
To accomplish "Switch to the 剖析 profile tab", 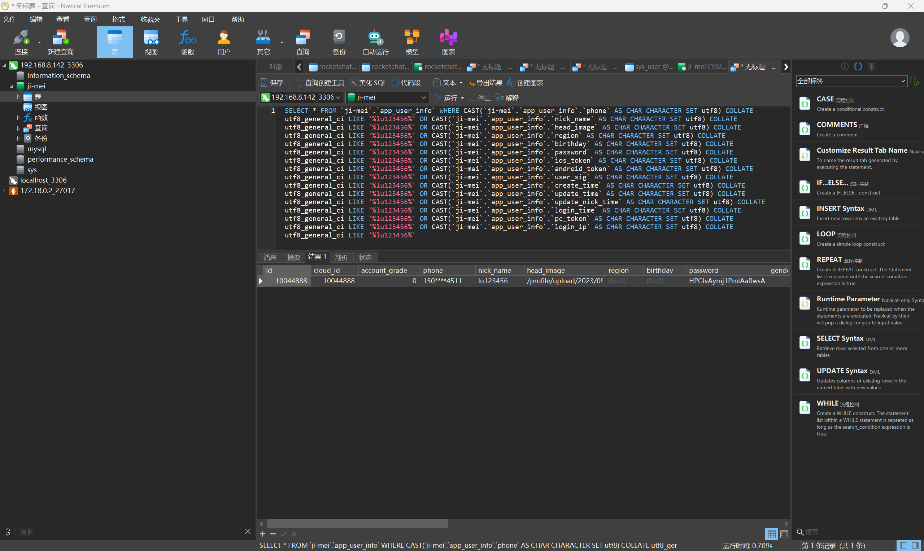I will click(341, 257).
